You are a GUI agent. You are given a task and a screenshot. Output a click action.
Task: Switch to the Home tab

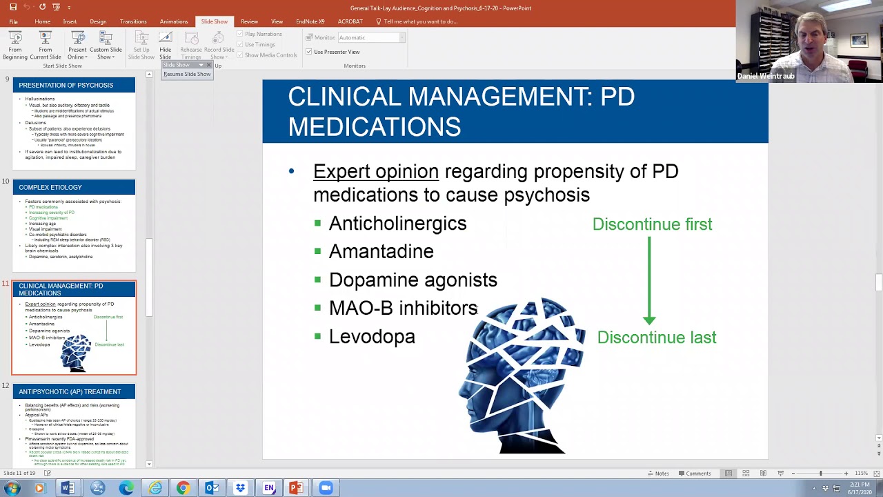(x=42, y=21)
